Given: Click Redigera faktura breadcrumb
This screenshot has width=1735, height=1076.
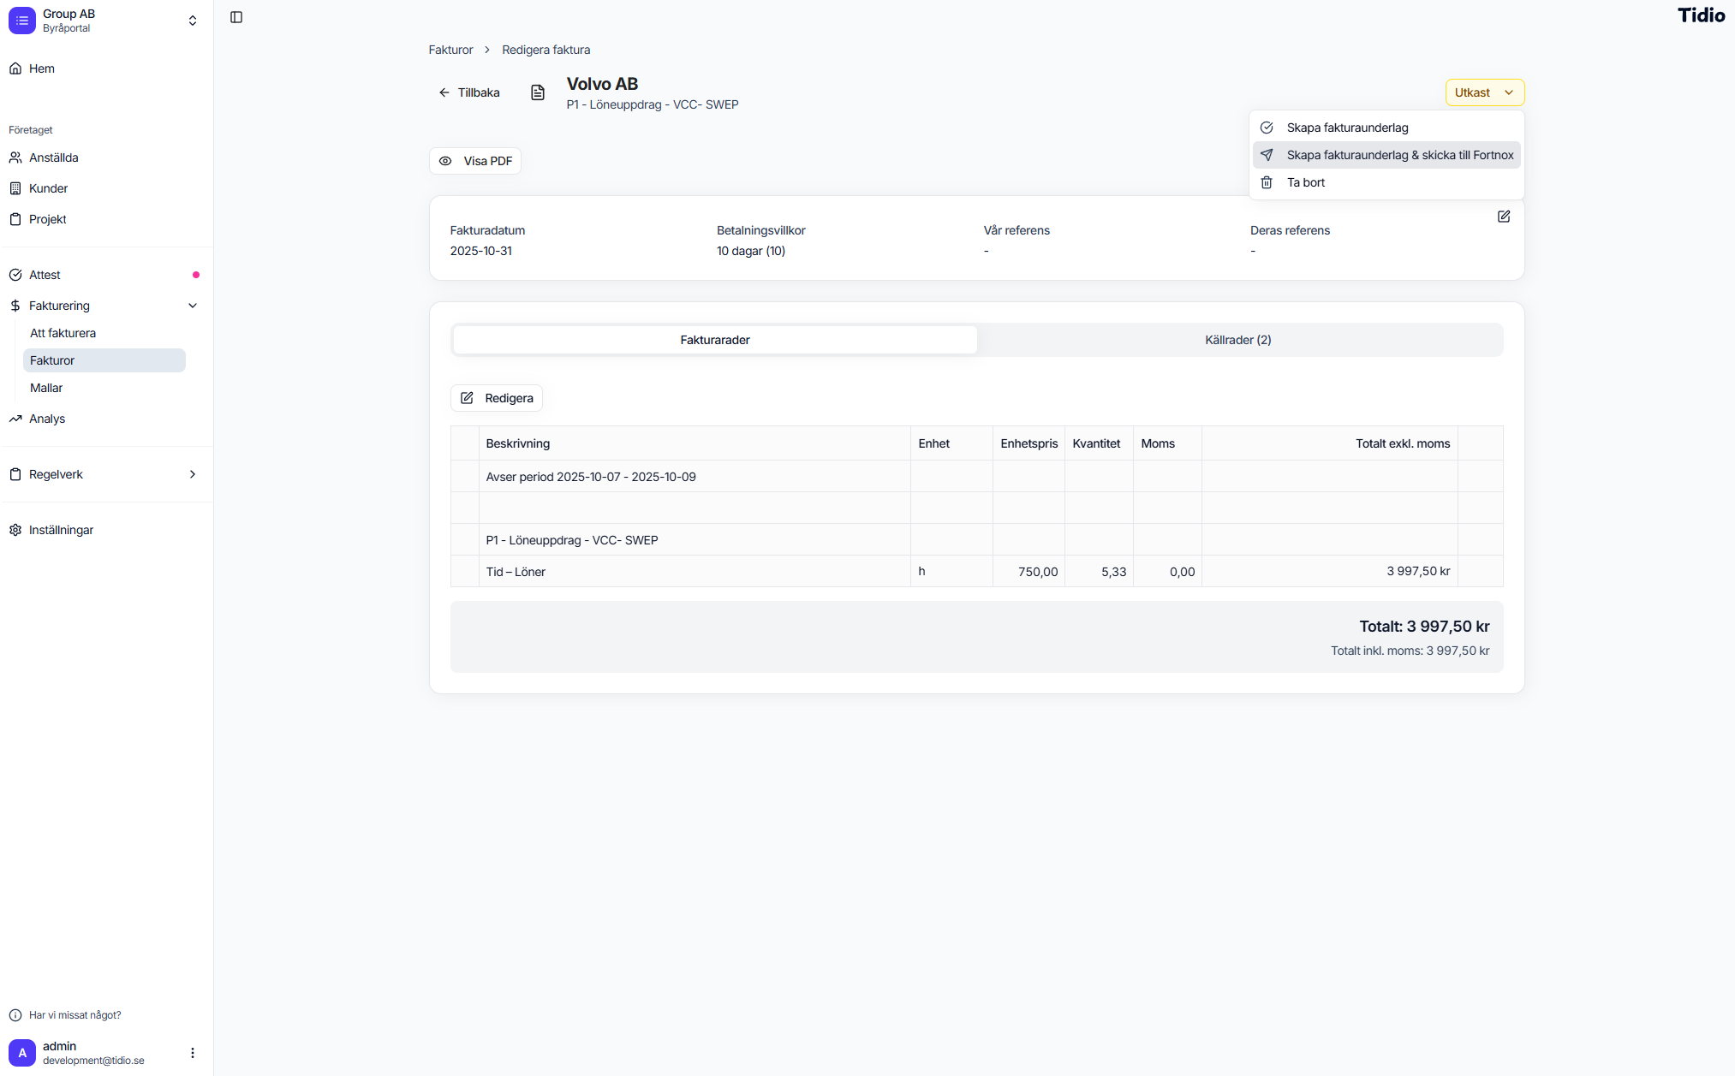Looking at the screenshot, I should click(546, 50).
